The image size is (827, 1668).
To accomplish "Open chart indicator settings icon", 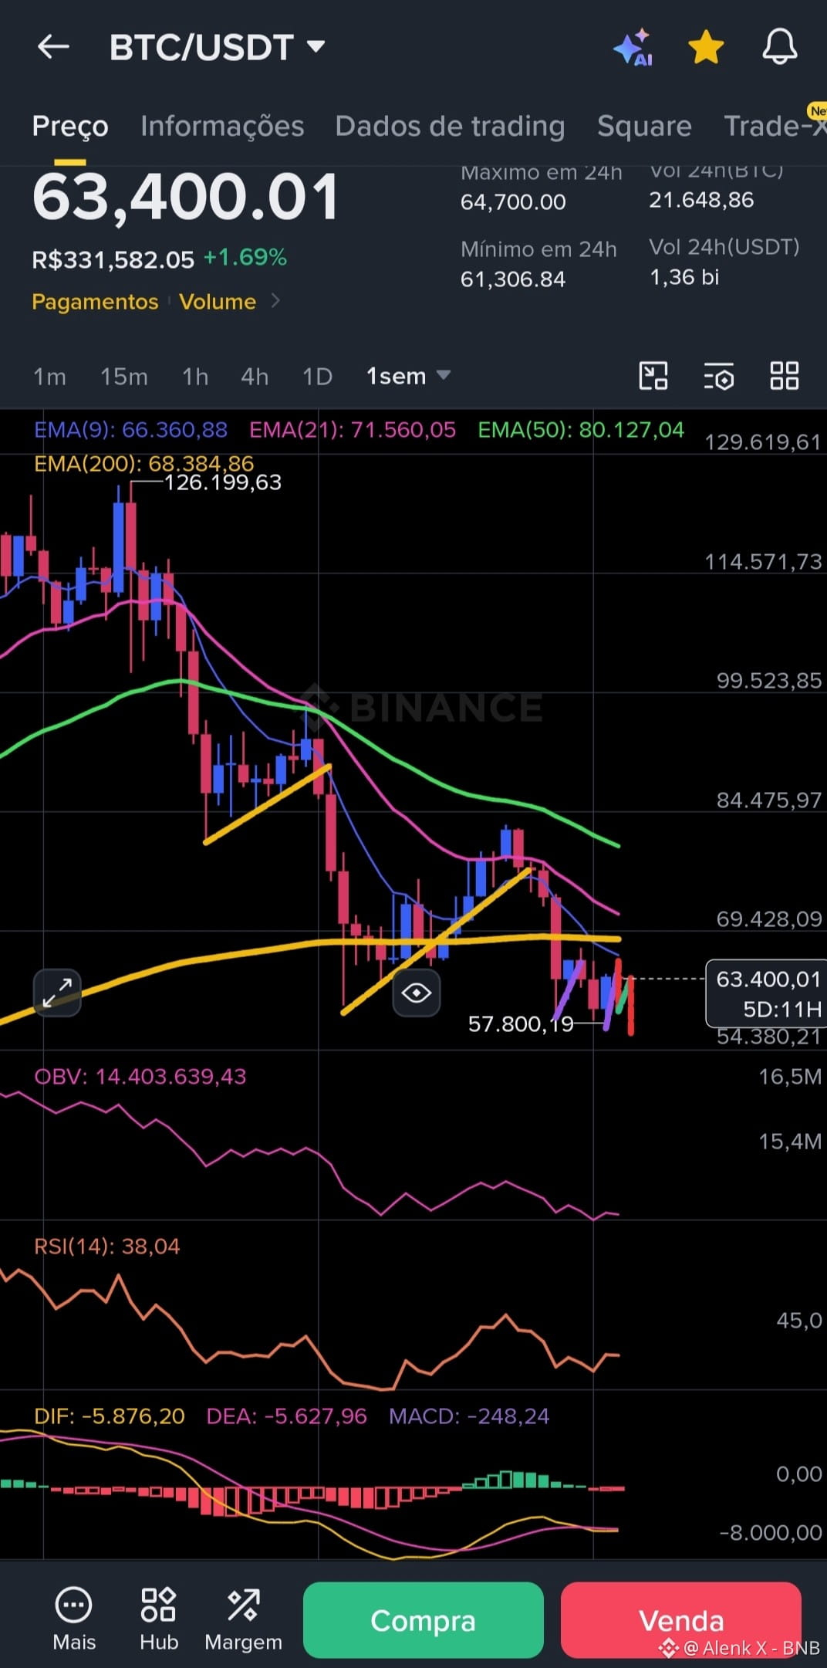I will pos(718,377).
